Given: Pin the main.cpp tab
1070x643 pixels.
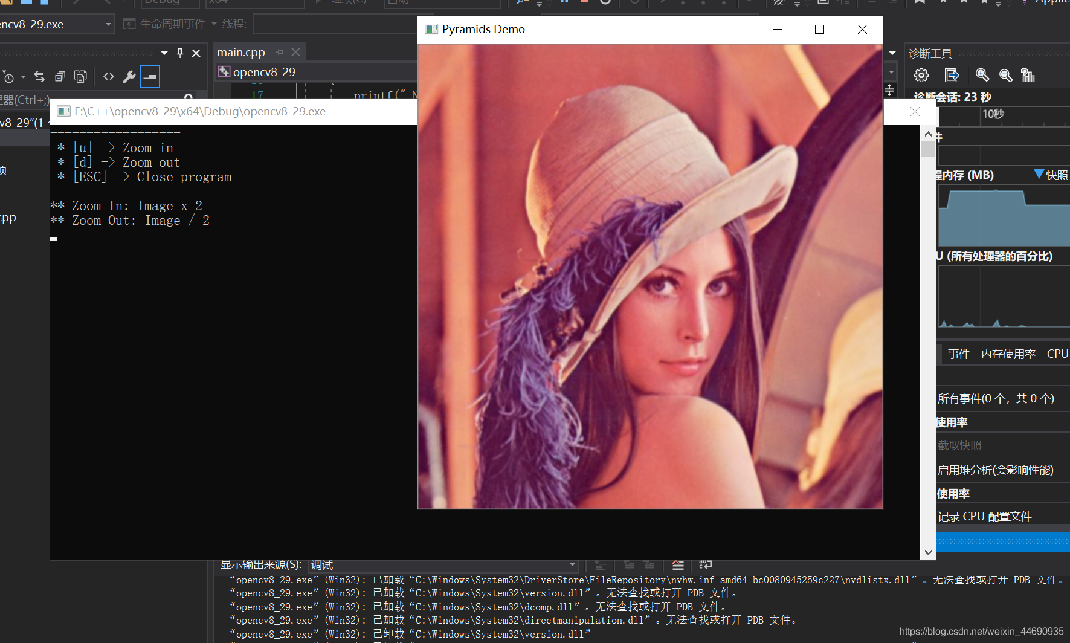Looking at the screenshot, I should click(x=279, y=52).
